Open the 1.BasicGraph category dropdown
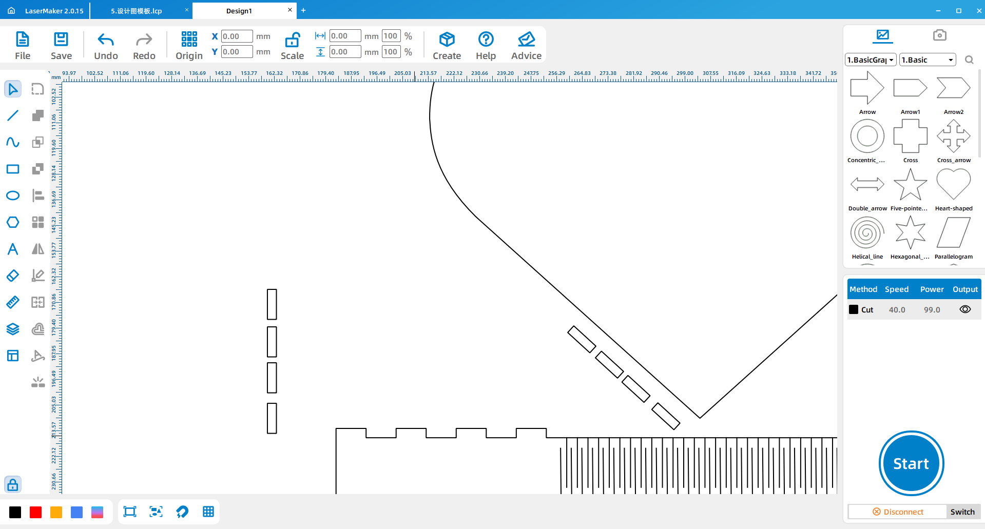Image resolution: width=985 pixels, height=529 pixels. point(871,60)
